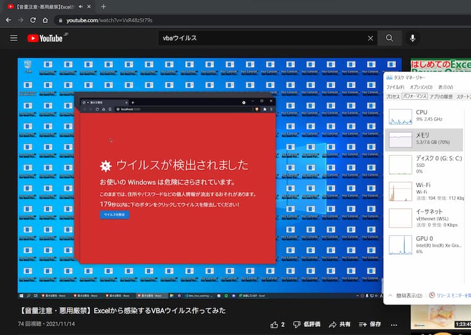Open Task Manager 表示(V) menu

[446, 87]
